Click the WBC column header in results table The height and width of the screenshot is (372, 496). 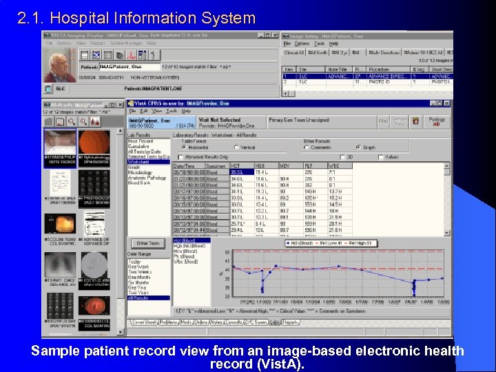(x=340, y=166)
